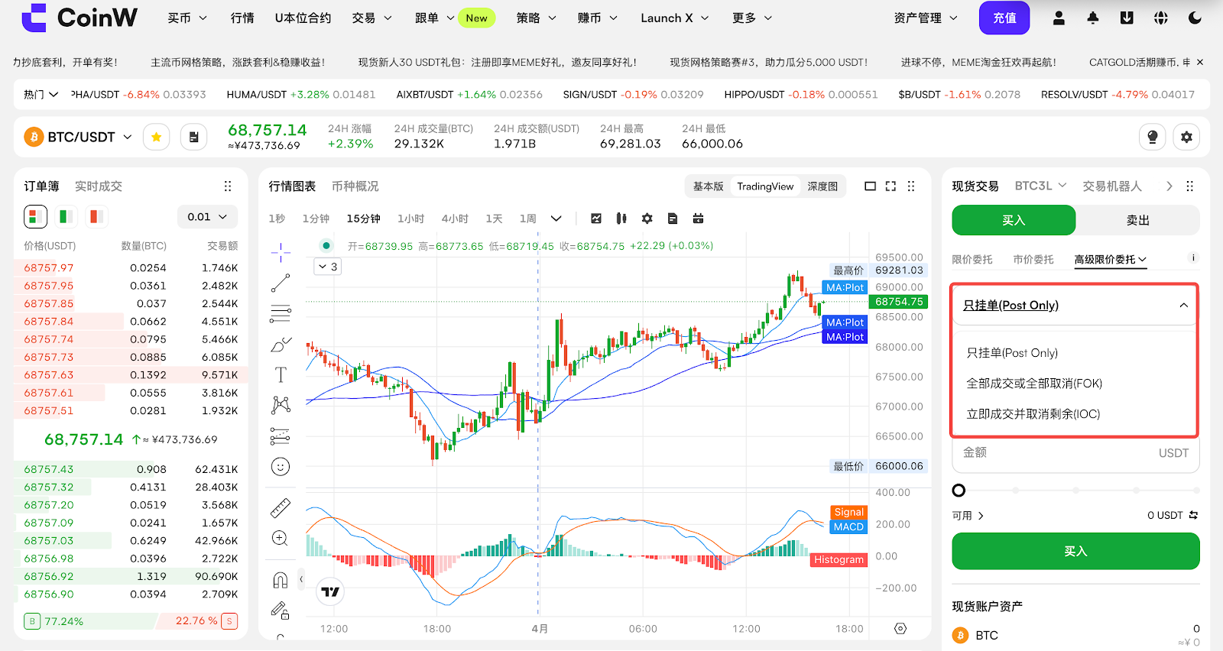Switch to the 卖出 sell tab

click(1138, 220)
